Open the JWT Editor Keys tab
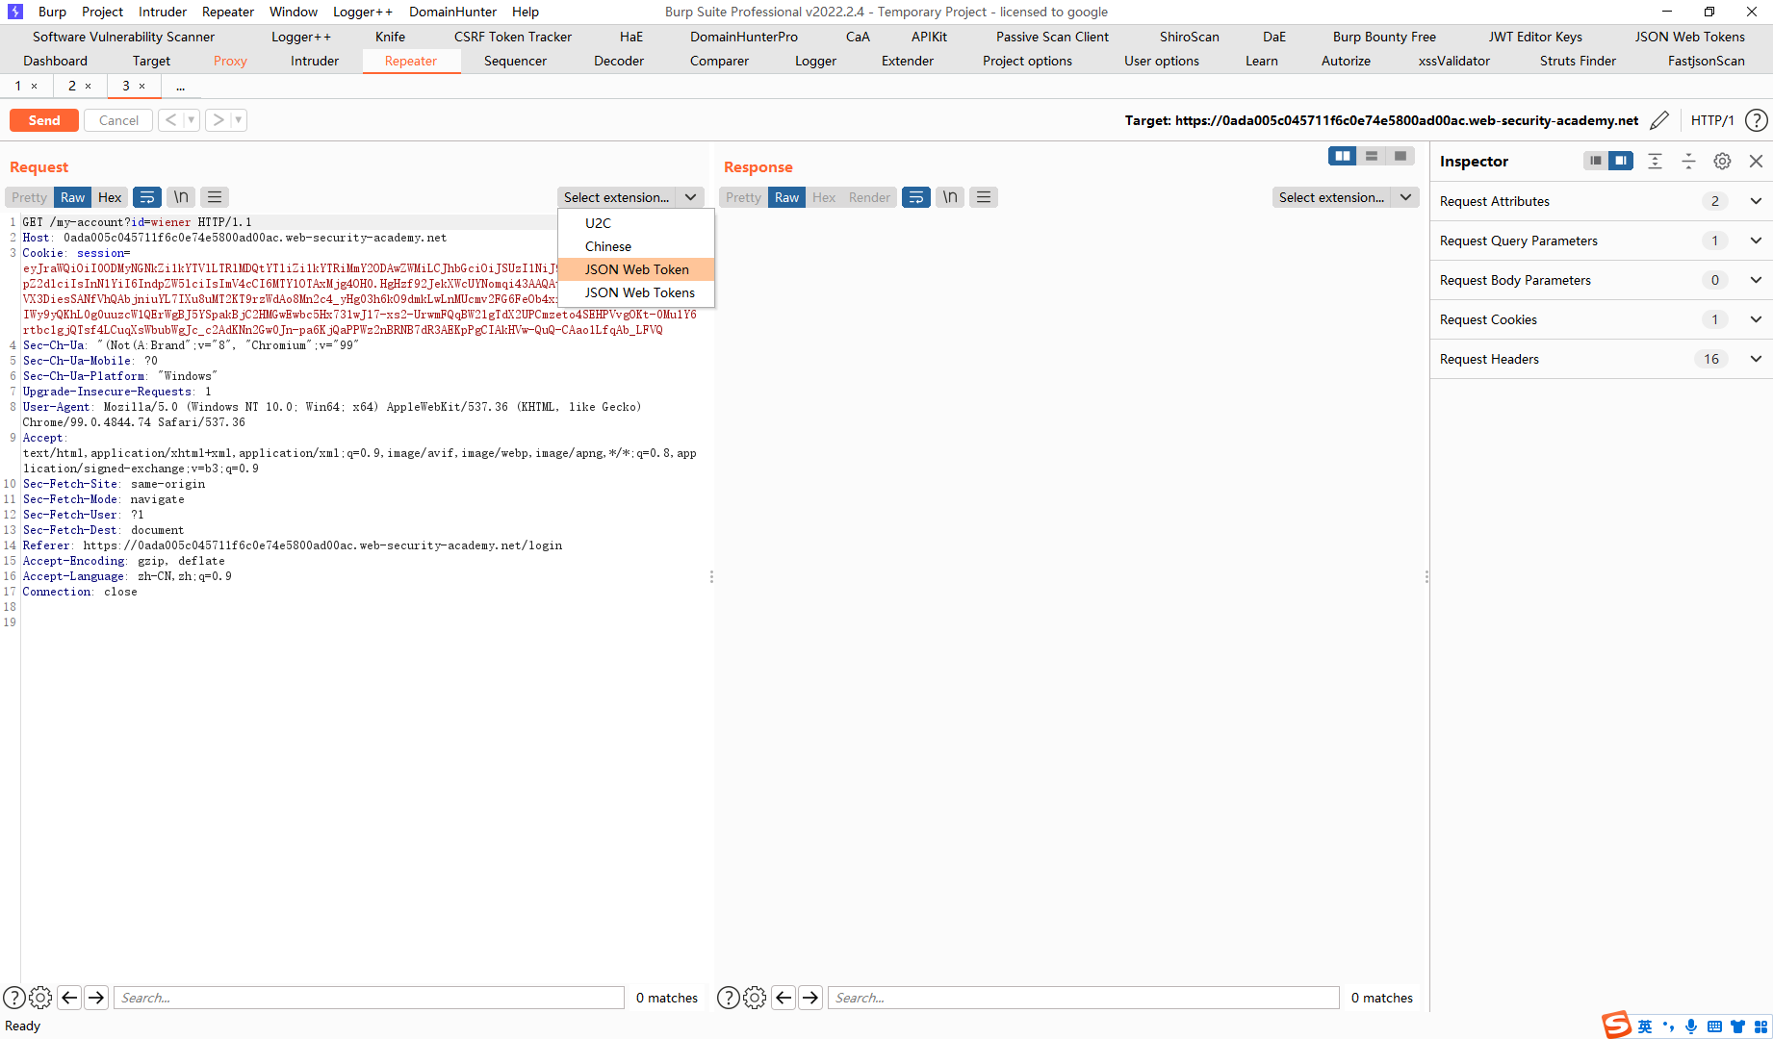Image resolution: width=1773 pixels, height=1039 pixels. click(x=1535, y=37)
